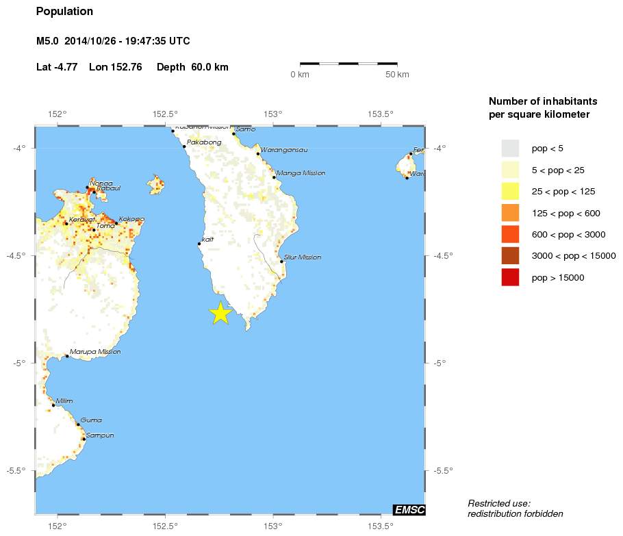
Task: Click the Manga Mission location dot
Action: 274,177
